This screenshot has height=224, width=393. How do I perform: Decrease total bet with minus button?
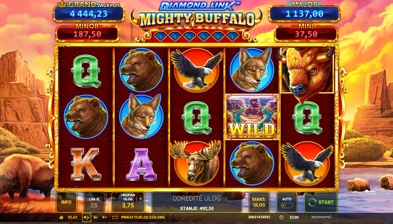pyautogui.click(x=116, y=199)
